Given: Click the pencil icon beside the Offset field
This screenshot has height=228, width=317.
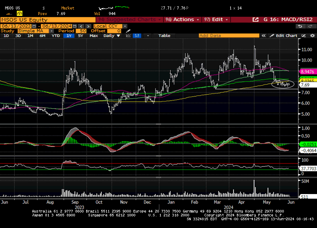Looking at the screenshot, I should (x=128, y=31).
